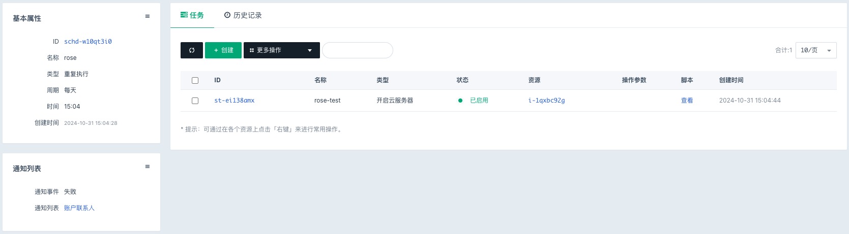Click the 历史记录 clock icon
Image resolution: width=849 pixels, height=234 pixels.
[x=227, y=15]
